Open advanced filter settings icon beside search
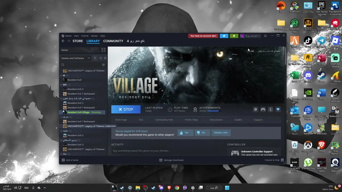Viewport: 342px width, 192px height. (x=103, y=65)
